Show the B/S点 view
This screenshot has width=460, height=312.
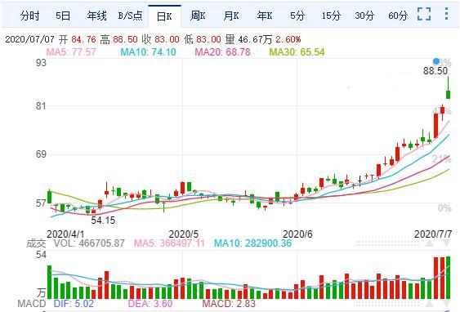(x=130, y=16)
